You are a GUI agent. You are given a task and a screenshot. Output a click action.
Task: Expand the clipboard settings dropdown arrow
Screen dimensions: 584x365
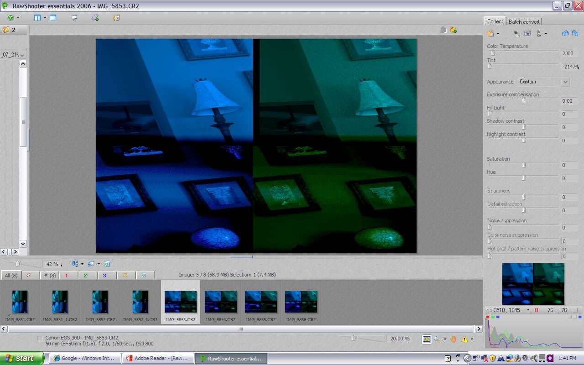point(498,33)
